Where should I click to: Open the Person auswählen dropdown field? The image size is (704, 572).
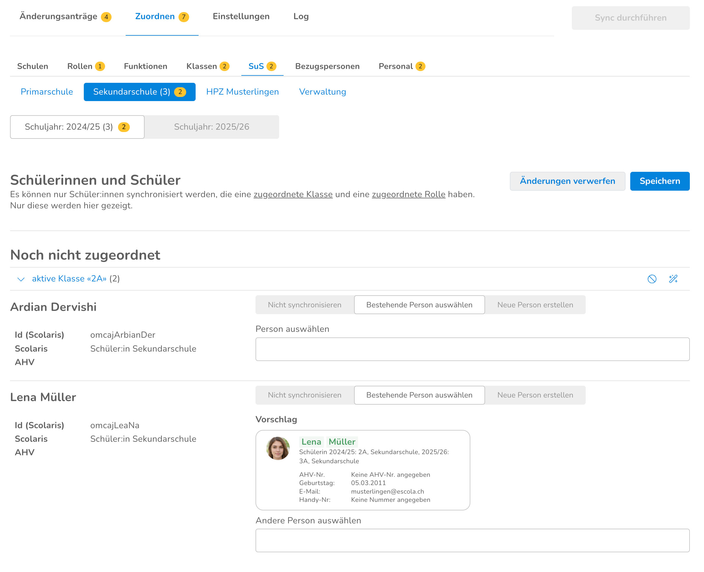[x=472, y=349]
